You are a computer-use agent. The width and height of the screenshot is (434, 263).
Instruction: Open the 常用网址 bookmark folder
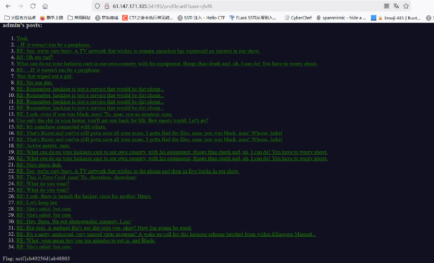pyautogui.click(x=79, y=18)
